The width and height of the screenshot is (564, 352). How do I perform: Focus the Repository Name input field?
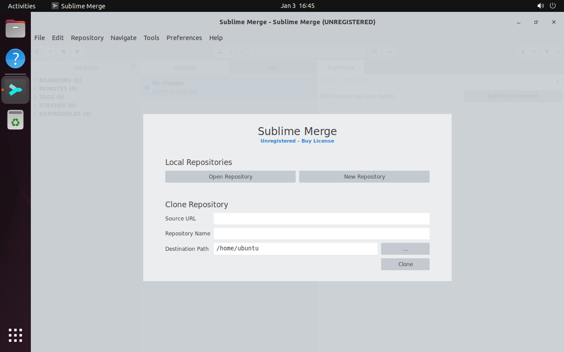click(x=322, y=234)
